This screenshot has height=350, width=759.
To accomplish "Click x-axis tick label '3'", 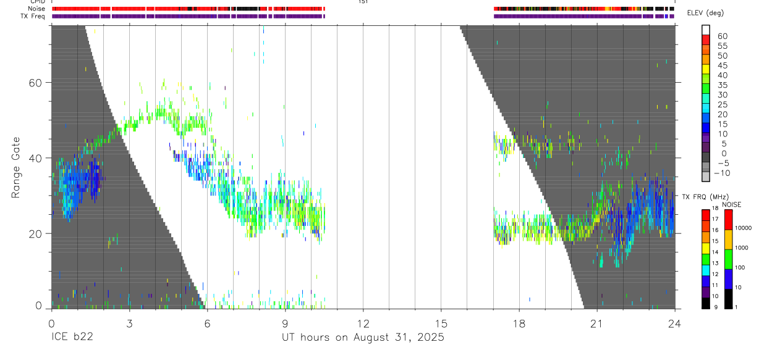I will pyautogui.click(x=129, y=323).
